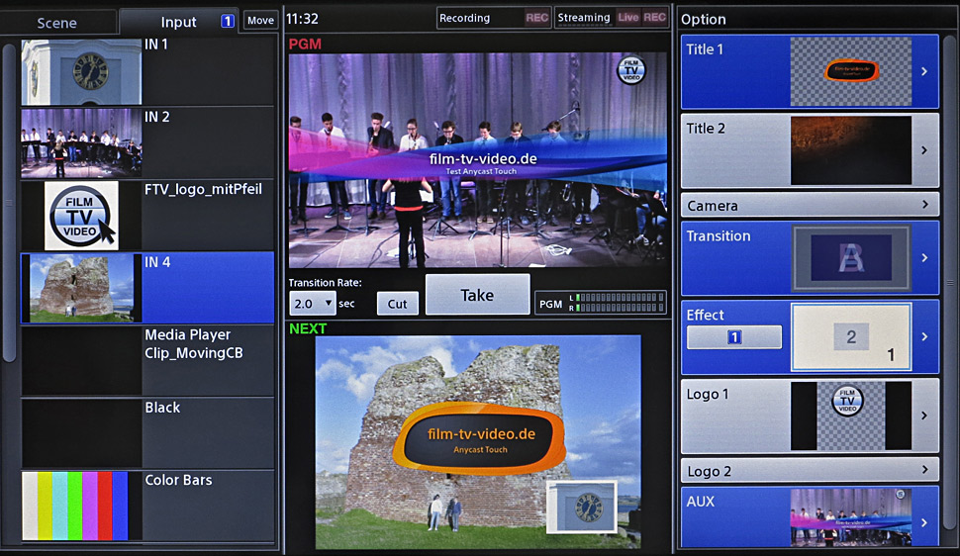
Task: Toggle the Streaming REC indicator
Action: coord(654,18)
